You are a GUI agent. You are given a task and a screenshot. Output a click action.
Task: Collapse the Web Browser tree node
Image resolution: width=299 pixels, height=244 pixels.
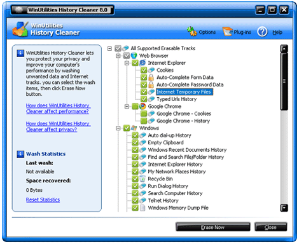click(x=118, y=56)
